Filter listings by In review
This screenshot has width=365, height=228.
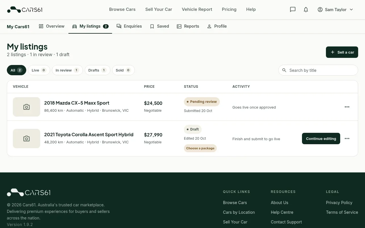click(x=67, y=70)
